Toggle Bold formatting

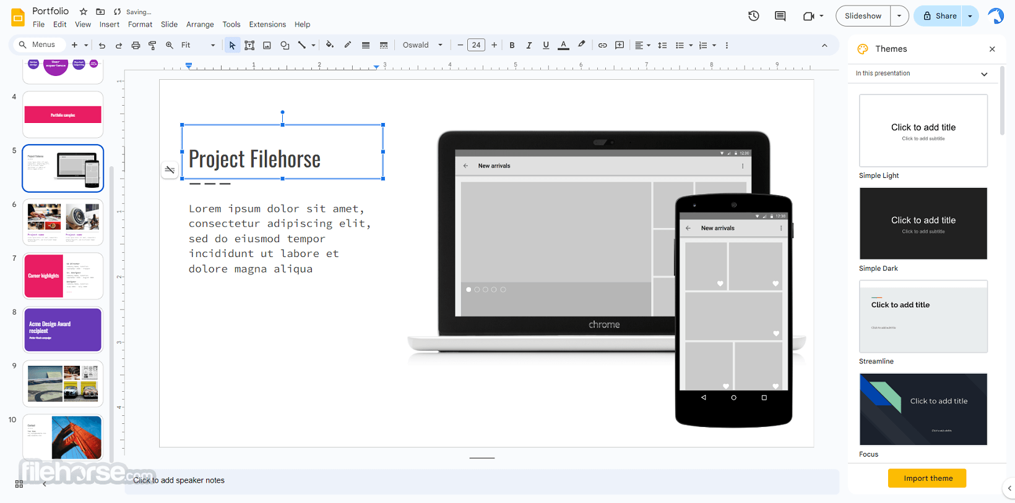512,45
